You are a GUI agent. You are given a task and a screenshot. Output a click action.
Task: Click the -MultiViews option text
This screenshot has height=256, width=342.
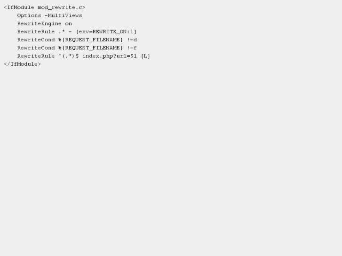(x=63, y=16)
